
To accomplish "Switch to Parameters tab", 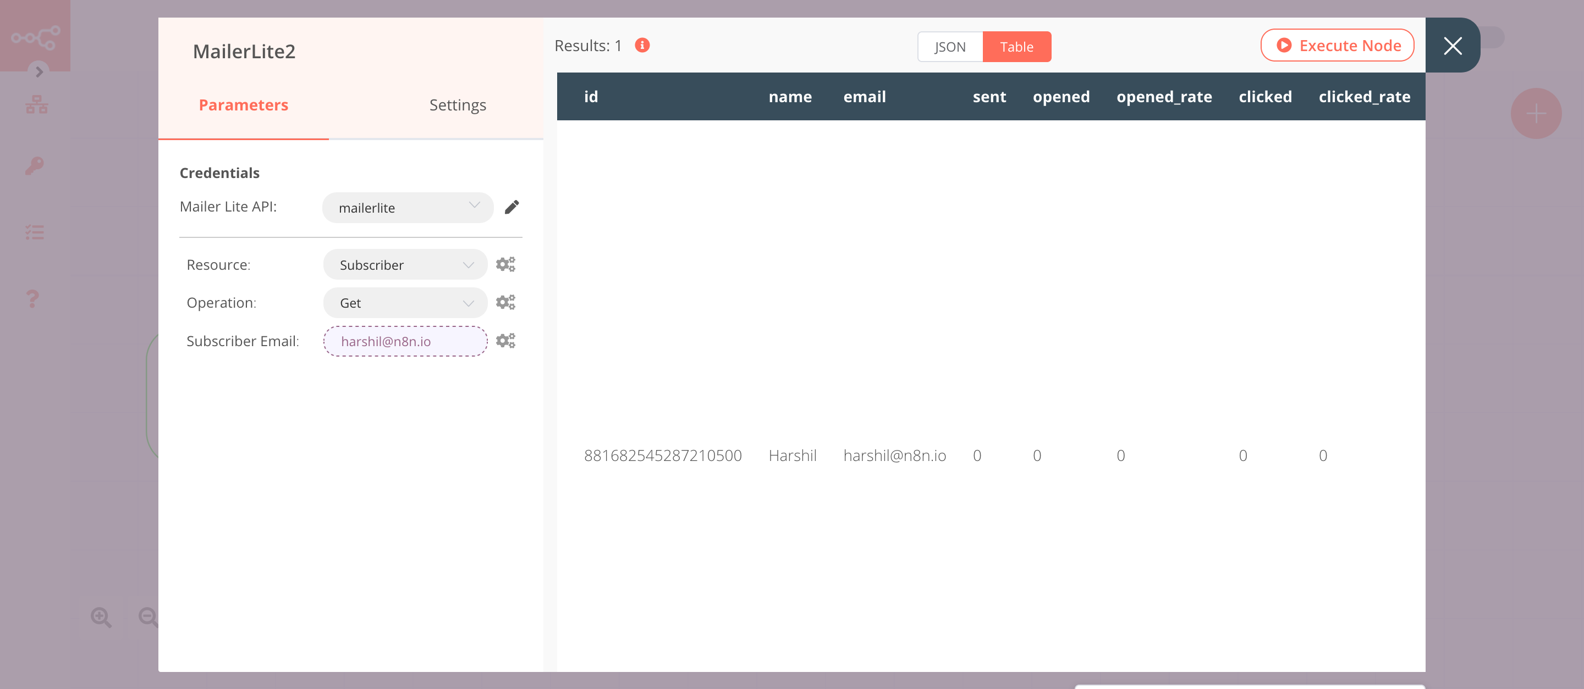I will click(243, 105).
